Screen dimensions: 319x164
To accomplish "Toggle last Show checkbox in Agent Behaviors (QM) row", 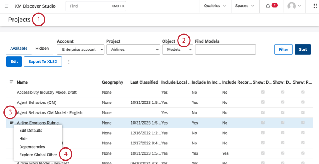I will tap(303, 102).
